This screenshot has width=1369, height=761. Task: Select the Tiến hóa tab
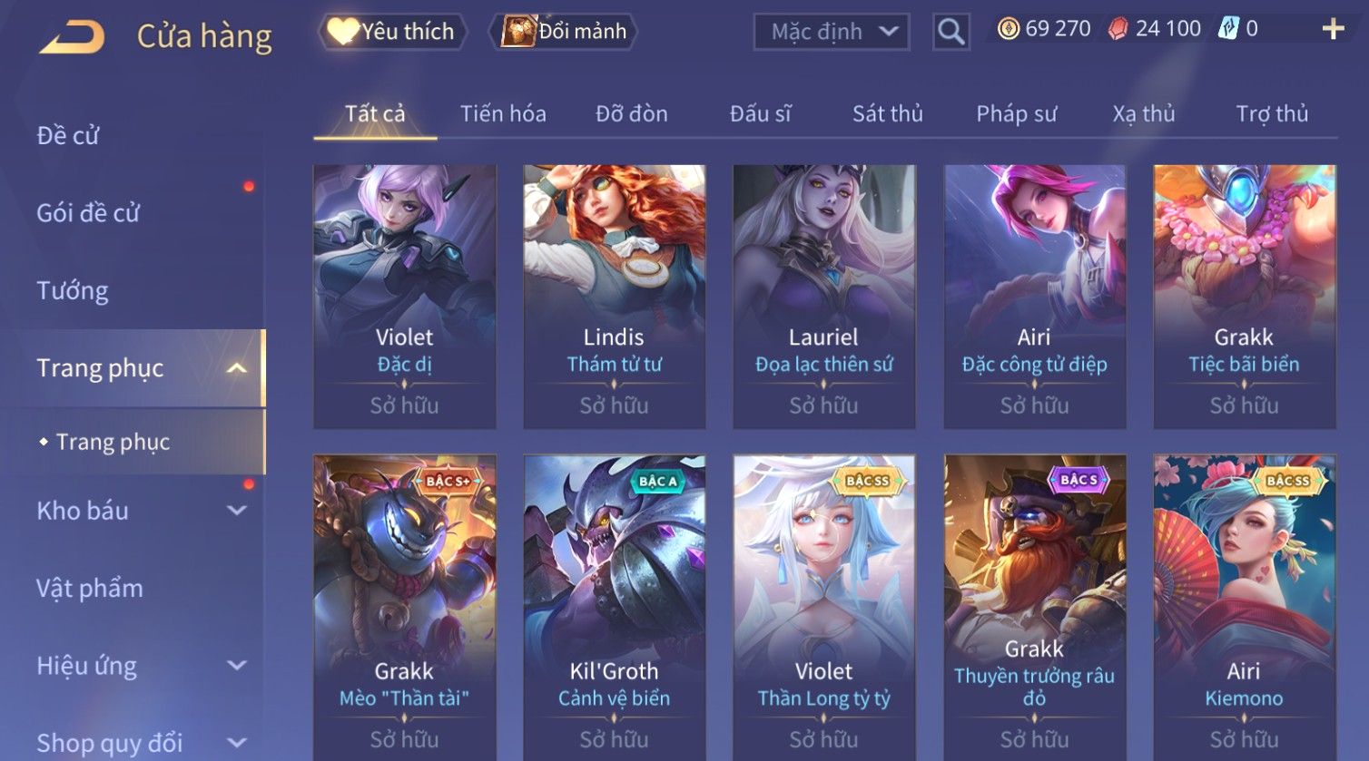[503, 113]
